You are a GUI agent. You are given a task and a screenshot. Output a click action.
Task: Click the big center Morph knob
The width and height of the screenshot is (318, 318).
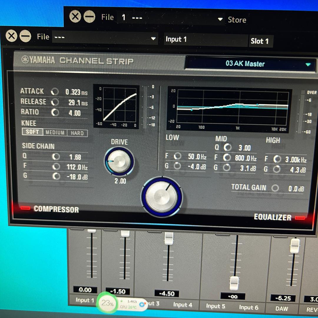pyautogui.click(x=162, y=197)
